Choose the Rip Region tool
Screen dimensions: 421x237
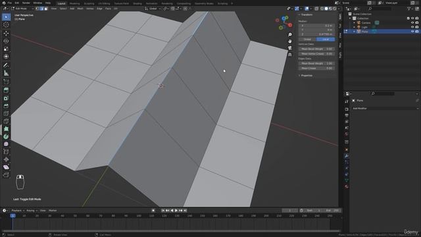(6, 175)
